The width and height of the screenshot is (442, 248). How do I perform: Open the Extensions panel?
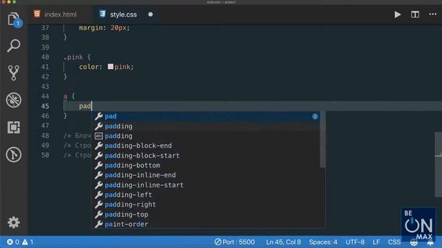tap(14, 127)
